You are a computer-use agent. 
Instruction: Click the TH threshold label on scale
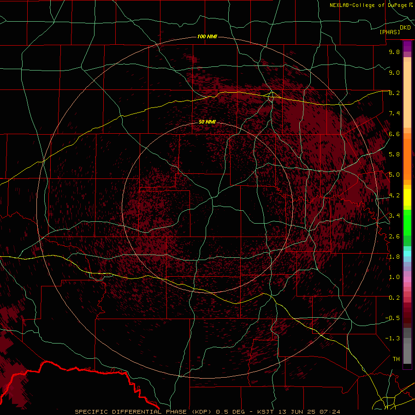tap(396, 359)
